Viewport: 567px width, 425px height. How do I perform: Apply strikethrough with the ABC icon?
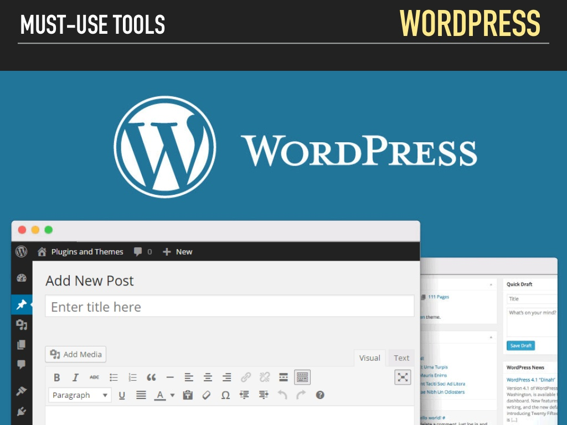tap(94, 377)
